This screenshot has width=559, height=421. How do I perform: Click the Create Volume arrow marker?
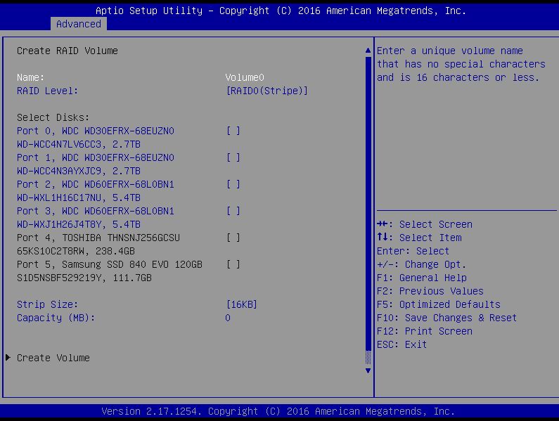[8, 358]
